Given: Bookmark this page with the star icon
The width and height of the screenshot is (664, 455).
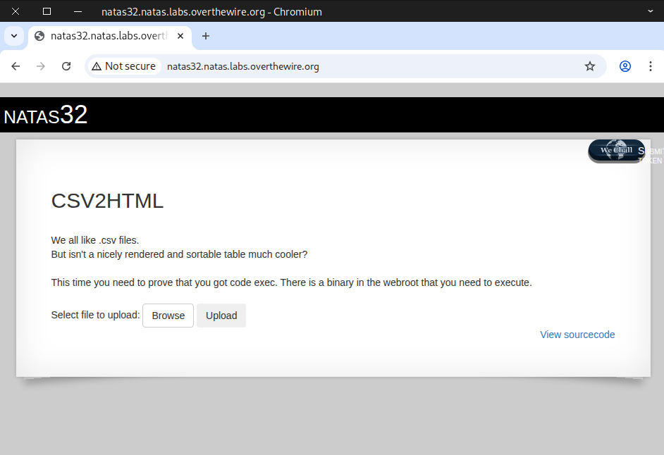Looking at the screenshot, I should [x=589, y=66].
